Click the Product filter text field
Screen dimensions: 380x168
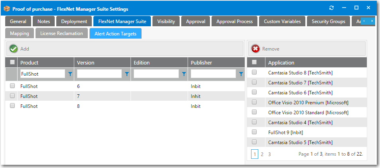pyautogui.click(x=42, y=74)
